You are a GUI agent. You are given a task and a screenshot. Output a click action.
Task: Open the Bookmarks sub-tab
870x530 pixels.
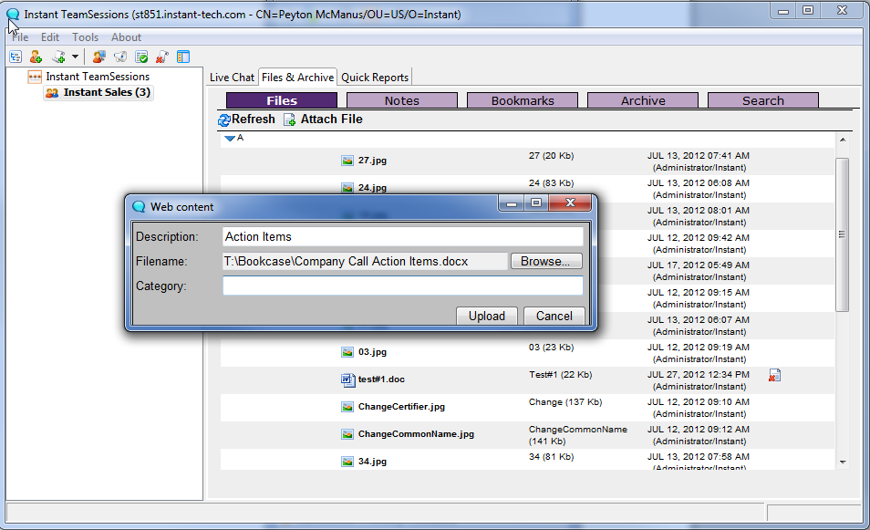tap(523, 100)
